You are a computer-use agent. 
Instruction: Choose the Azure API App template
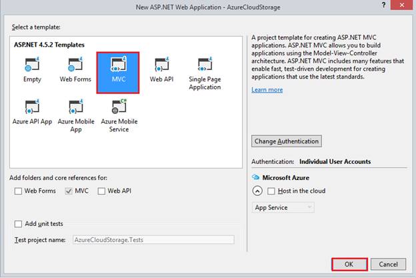32,108
